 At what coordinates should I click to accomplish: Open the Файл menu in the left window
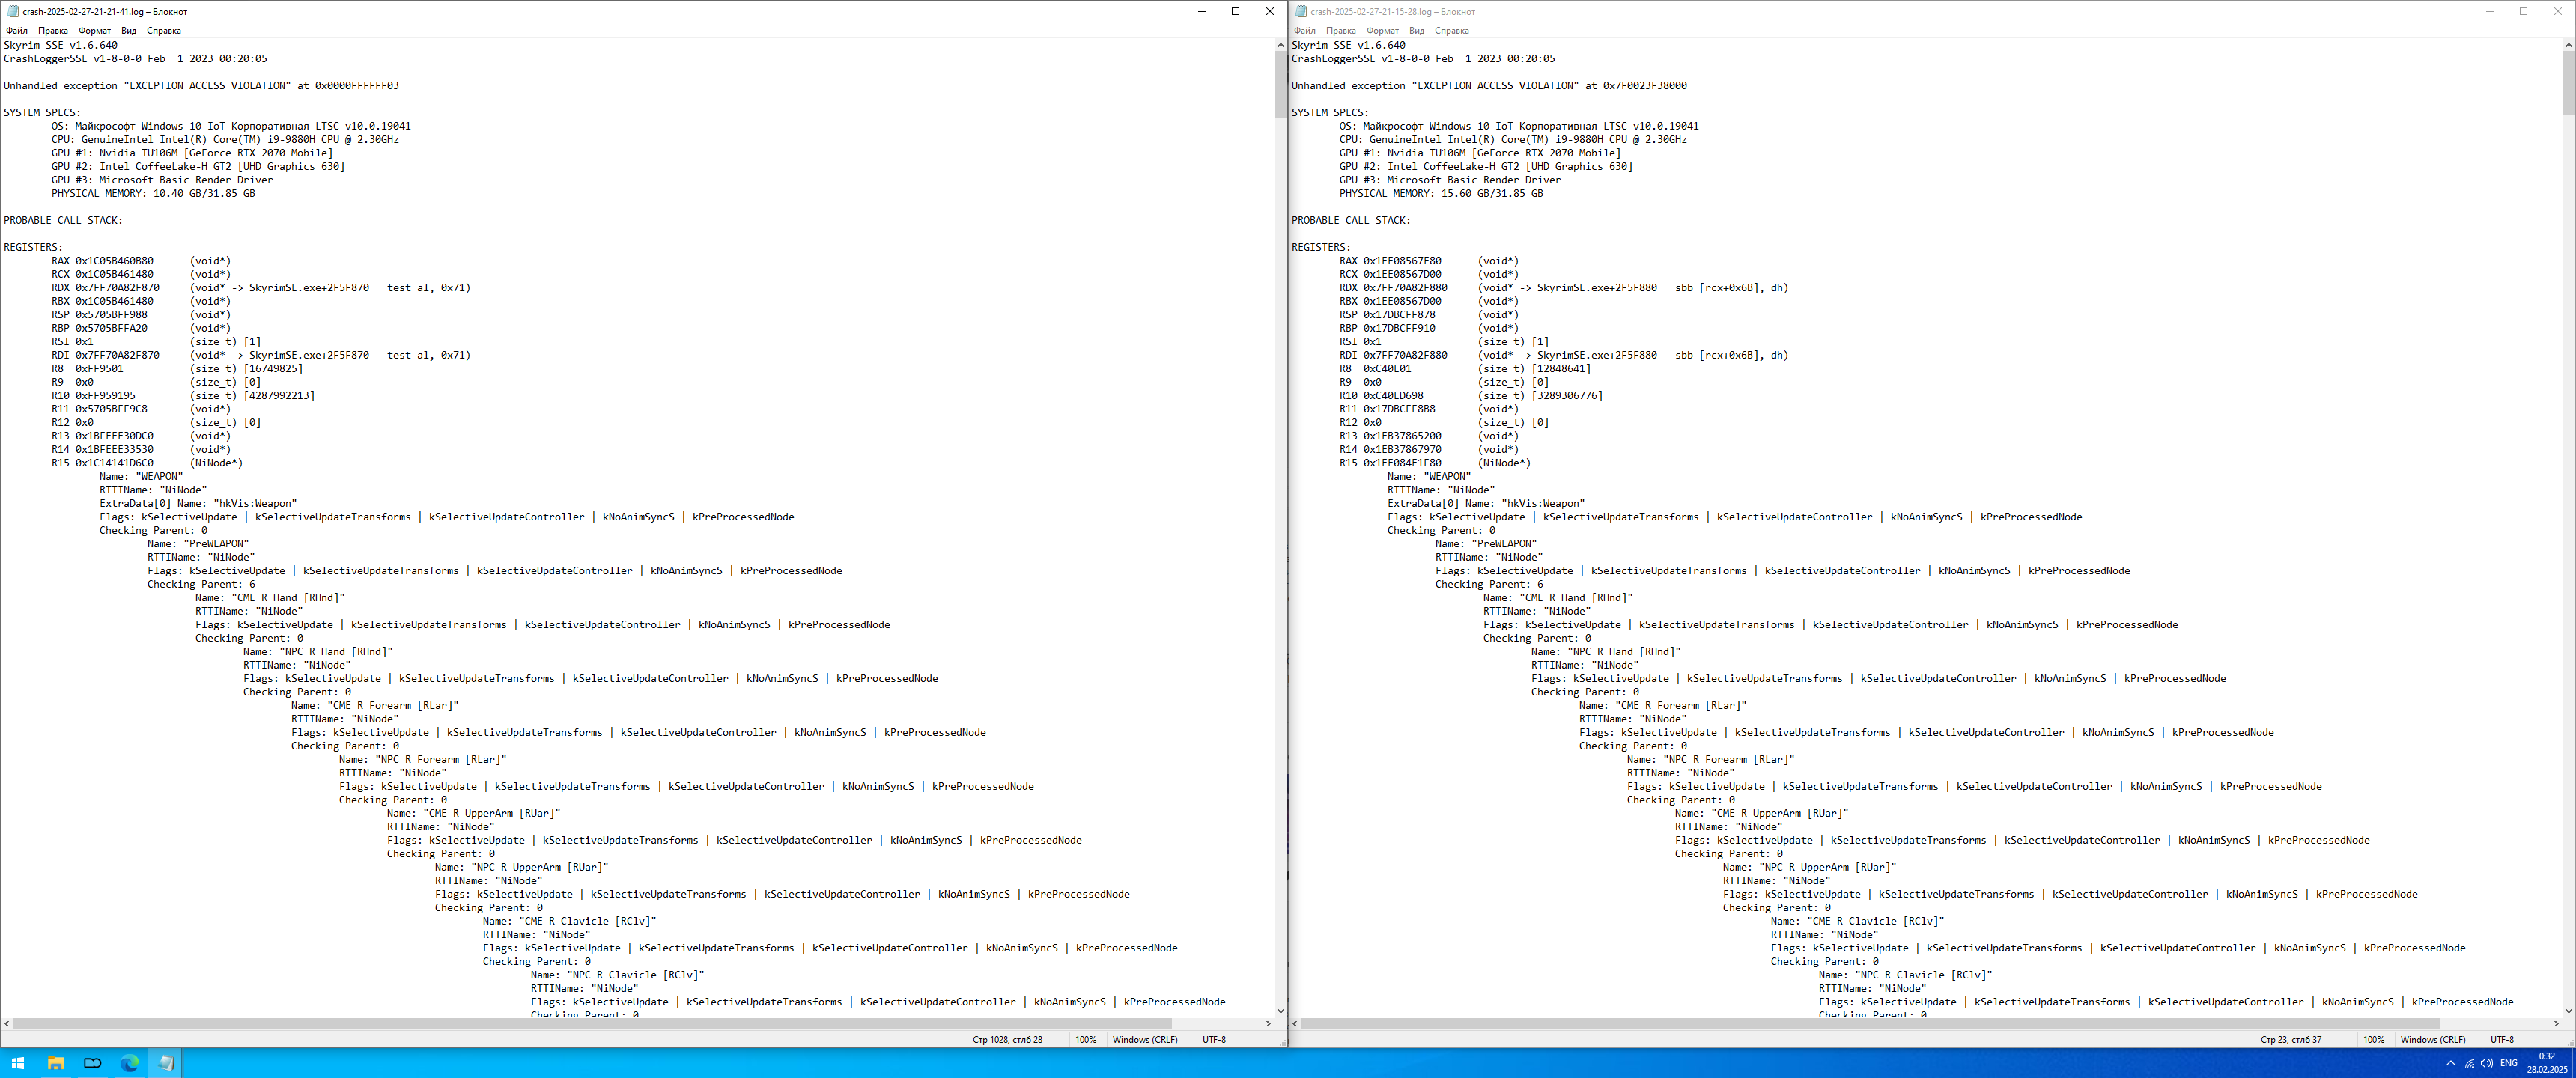coord(17,31)
